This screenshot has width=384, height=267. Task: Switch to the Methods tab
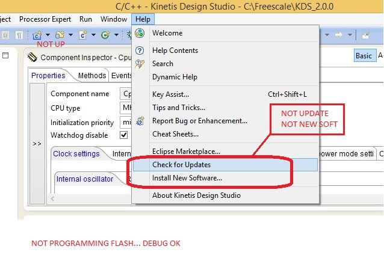[92, 75]
